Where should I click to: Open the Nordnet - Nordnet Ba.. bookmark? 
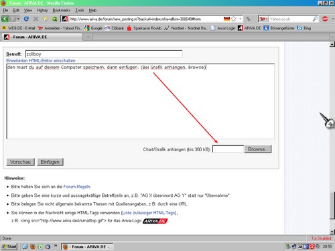[186, 28]
